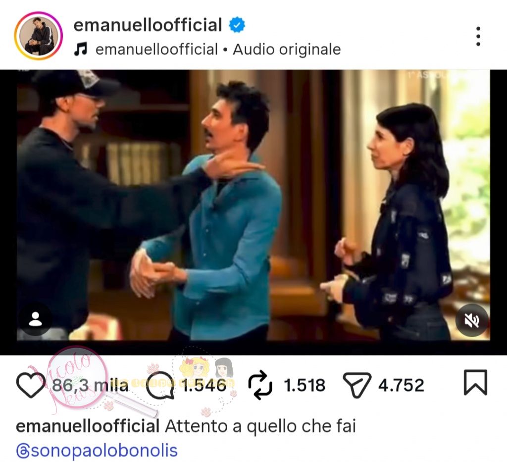Screen dimensions: 507x462
Task: Tap the emanuelloofficial name in caption
Action: point(88,426)
